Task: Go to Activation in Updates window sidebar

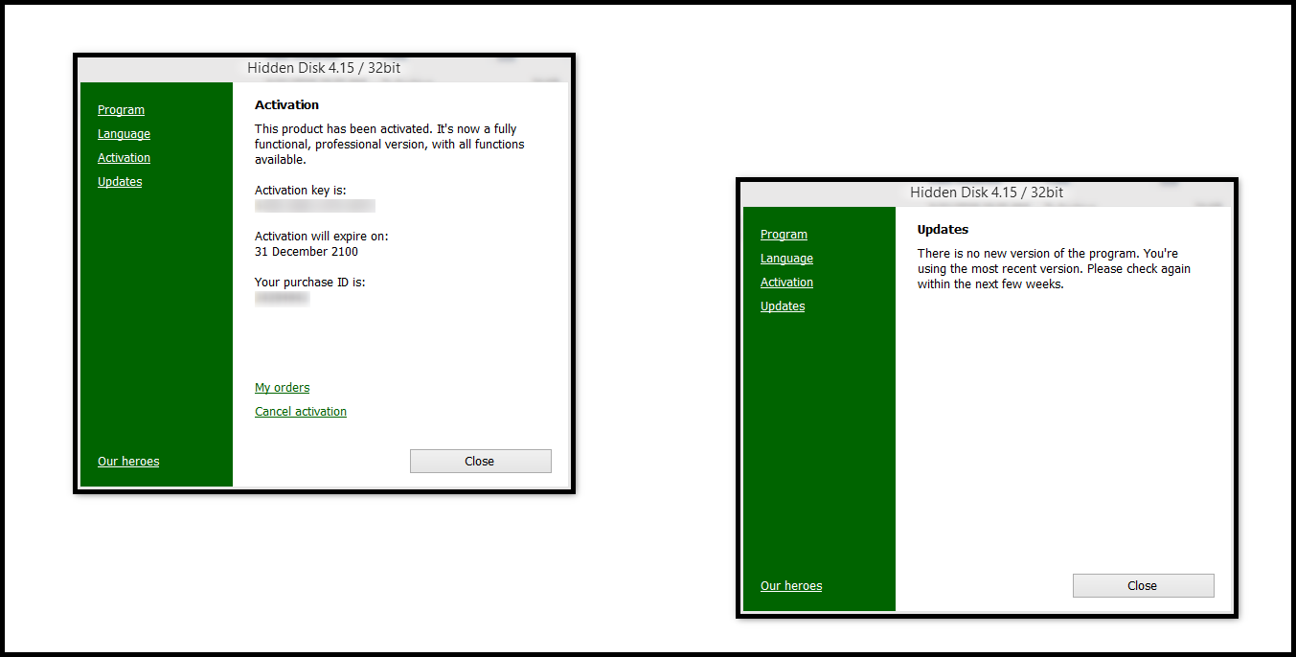Action: click(x=786, y=283)
